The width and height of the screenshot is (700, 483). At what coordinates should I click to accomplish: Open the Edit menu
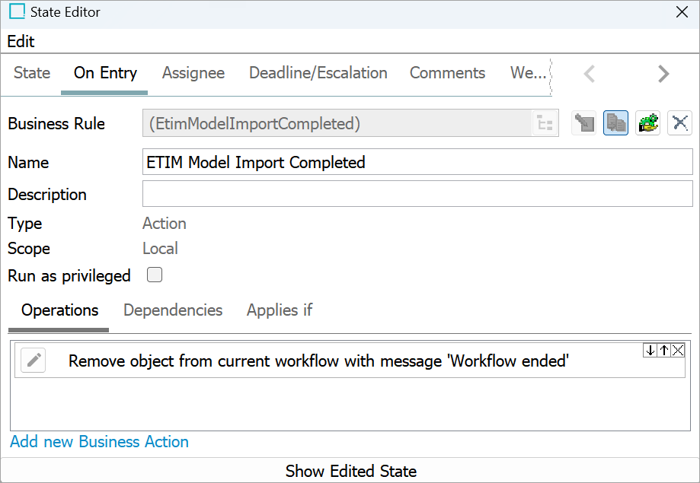point(21,42)
